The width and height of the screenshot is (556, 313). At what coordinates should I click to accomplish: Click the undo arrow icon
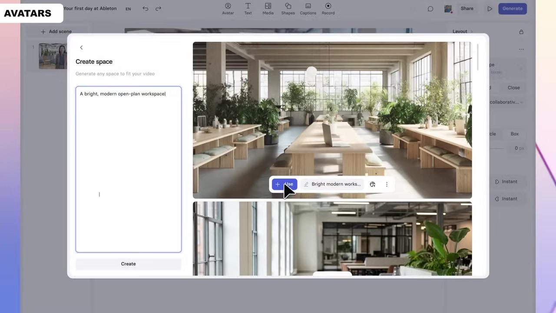point(146,9)
